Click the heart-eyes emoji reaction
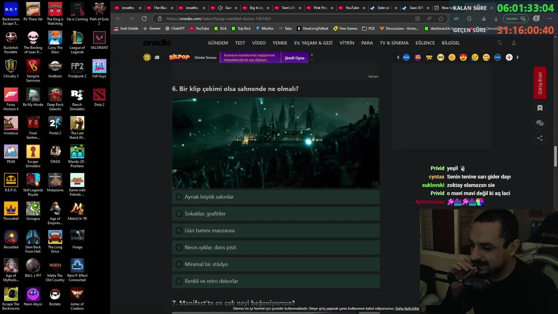This screenshot has height=314, width=558. [463, 57]
